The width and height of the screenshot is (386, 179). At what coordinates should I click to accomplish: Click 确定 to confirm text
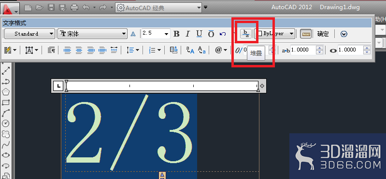323,34
